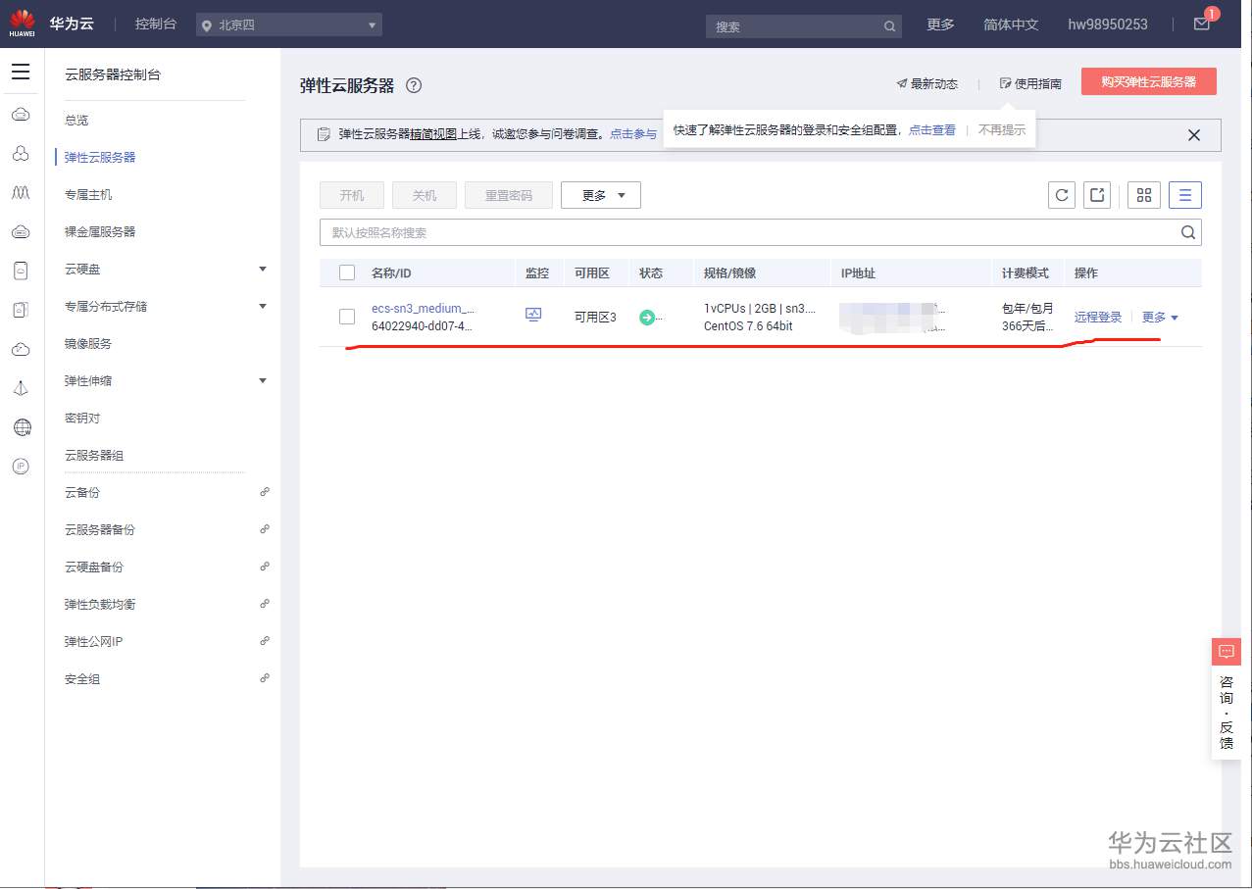Check the ecs-sn3_medium row checkbox
1252x889 pixels.
point(347,317)
